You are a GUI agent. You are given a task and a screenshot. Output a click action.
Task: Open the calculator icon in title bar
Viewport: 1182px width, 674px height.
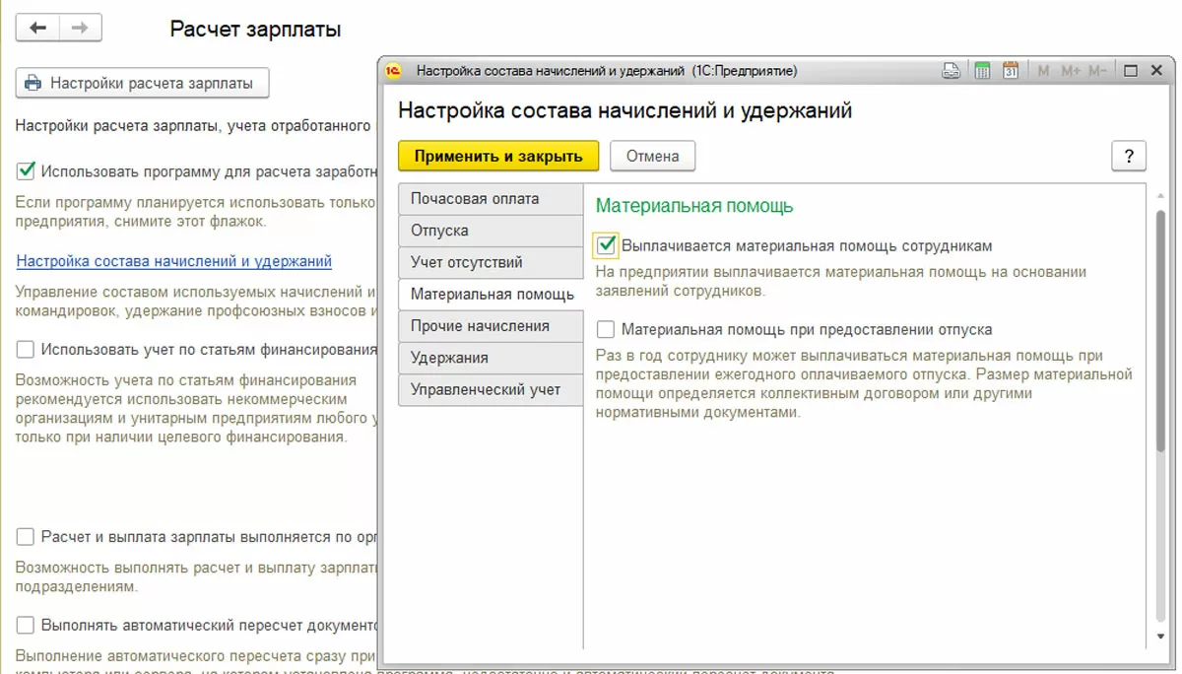coord(981,70)
